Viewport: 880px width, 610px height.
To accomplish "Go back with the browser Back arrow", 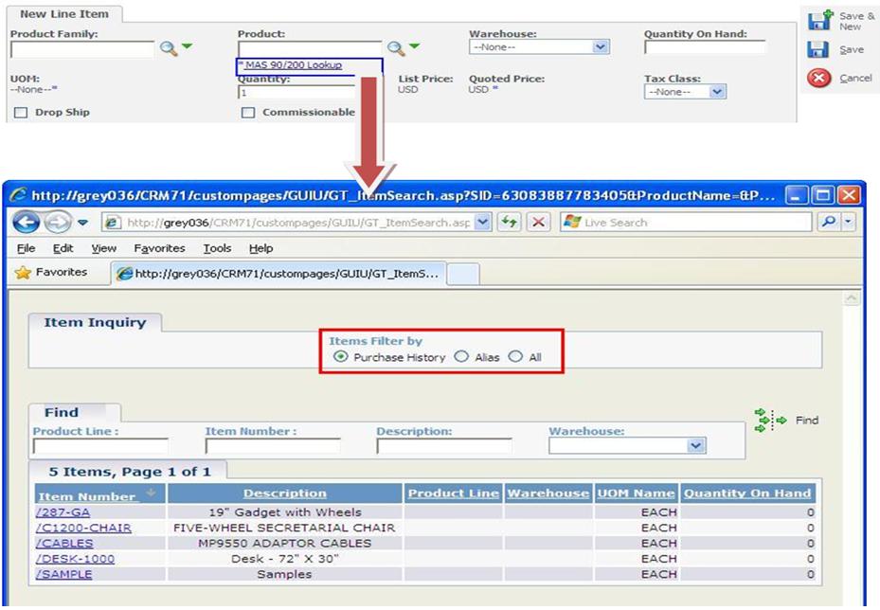I will 26,223.
